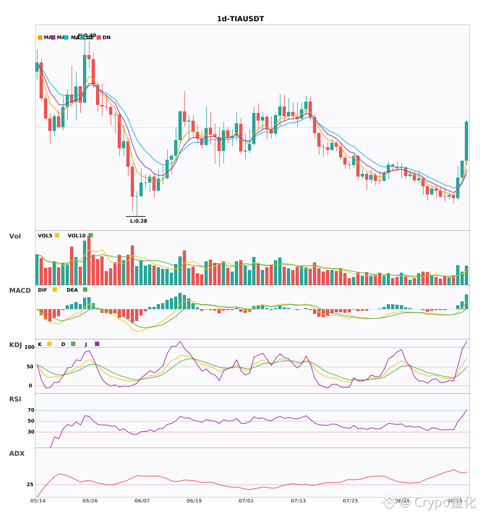Click the VOL10 legend label
The height and width of the screenshot is (516, 480).
pos(76,236)
